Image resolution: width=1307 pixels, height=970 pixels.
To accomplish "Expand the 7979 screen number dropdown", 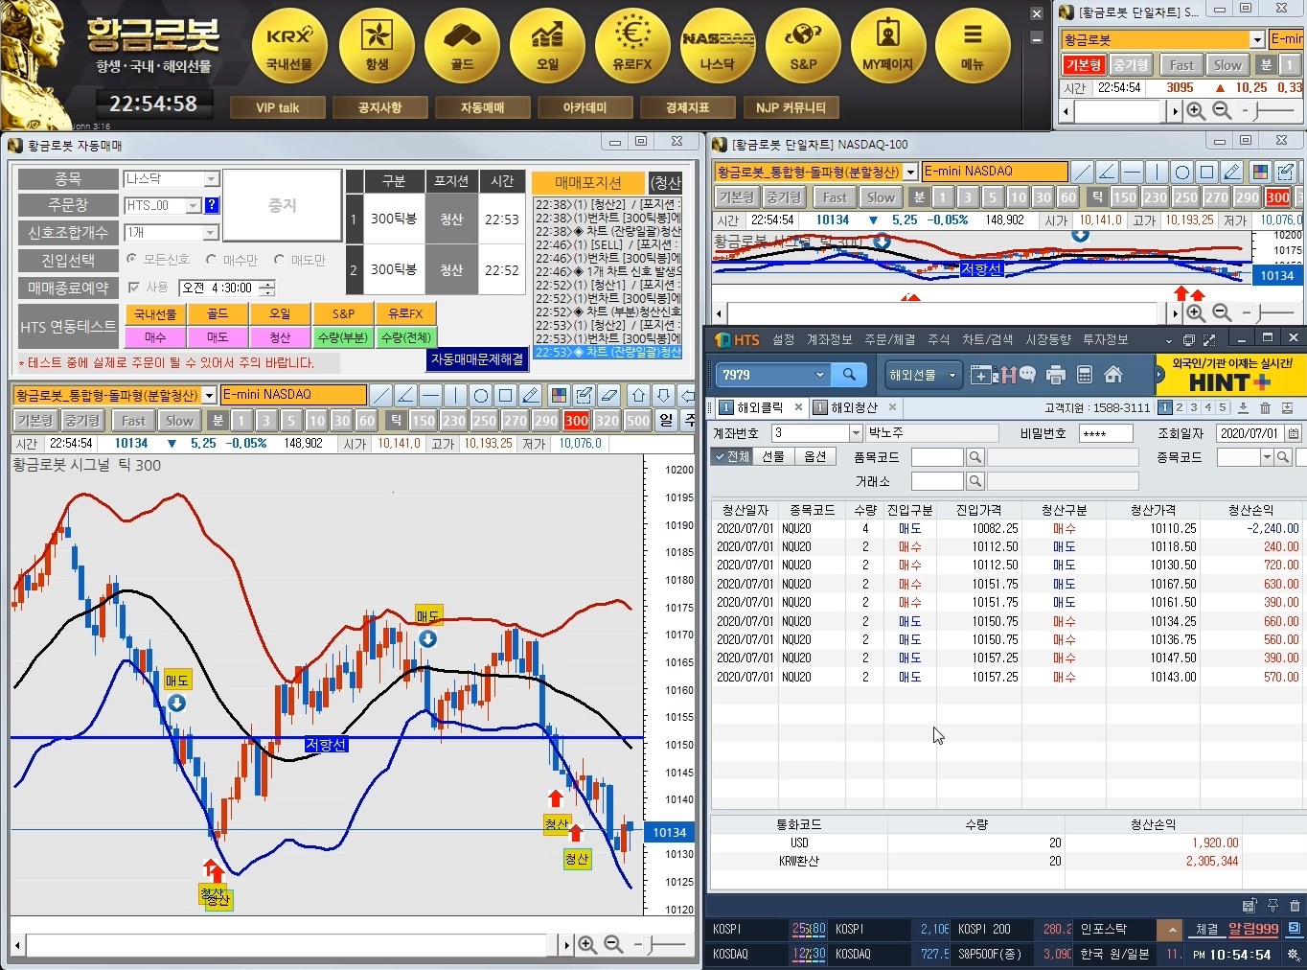I will (x=819, y=375).
